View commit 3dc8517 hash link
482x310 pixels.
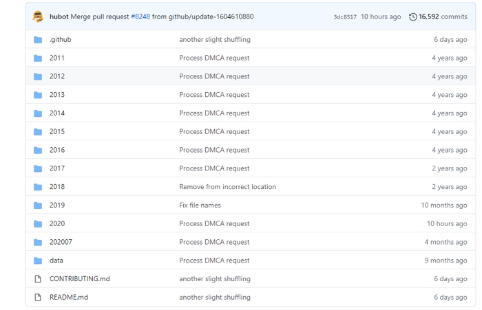click(345, 17)
